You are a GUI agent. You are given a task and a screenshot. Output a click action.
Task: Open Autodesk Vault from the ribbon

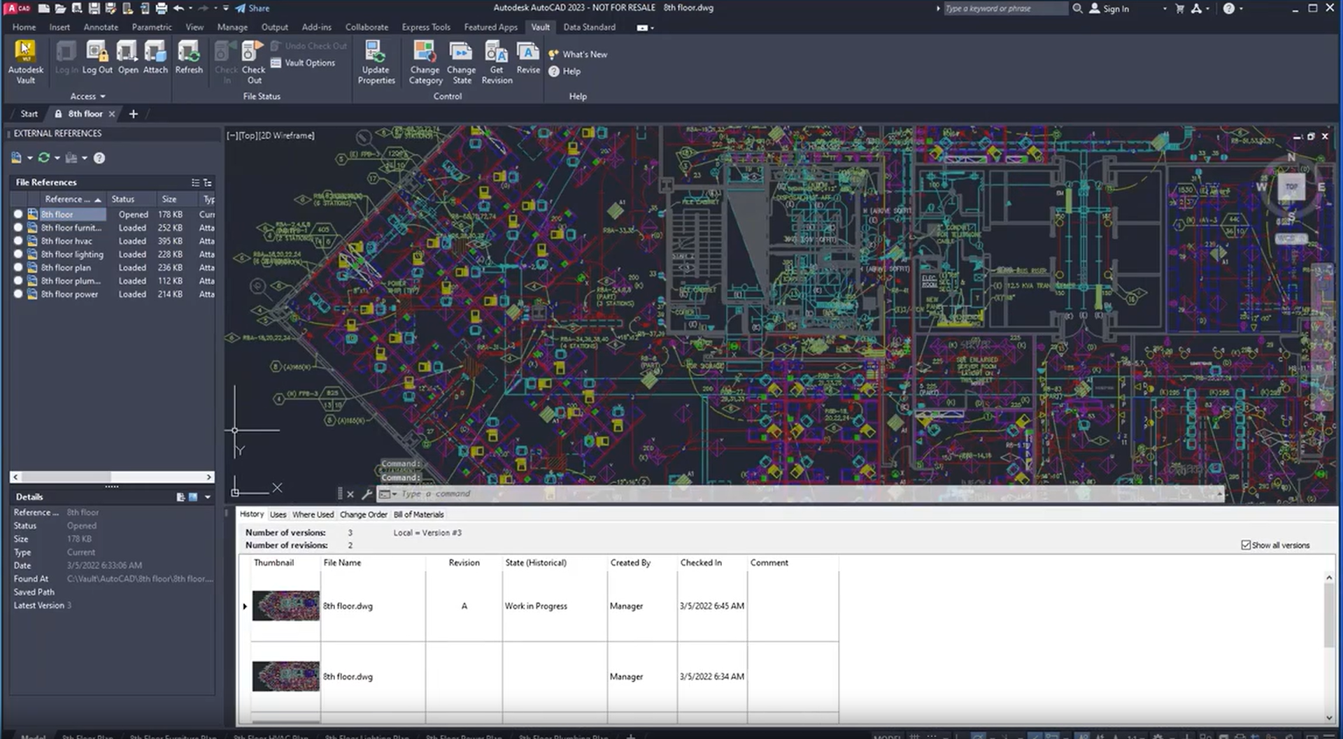(x=25, y=62)
